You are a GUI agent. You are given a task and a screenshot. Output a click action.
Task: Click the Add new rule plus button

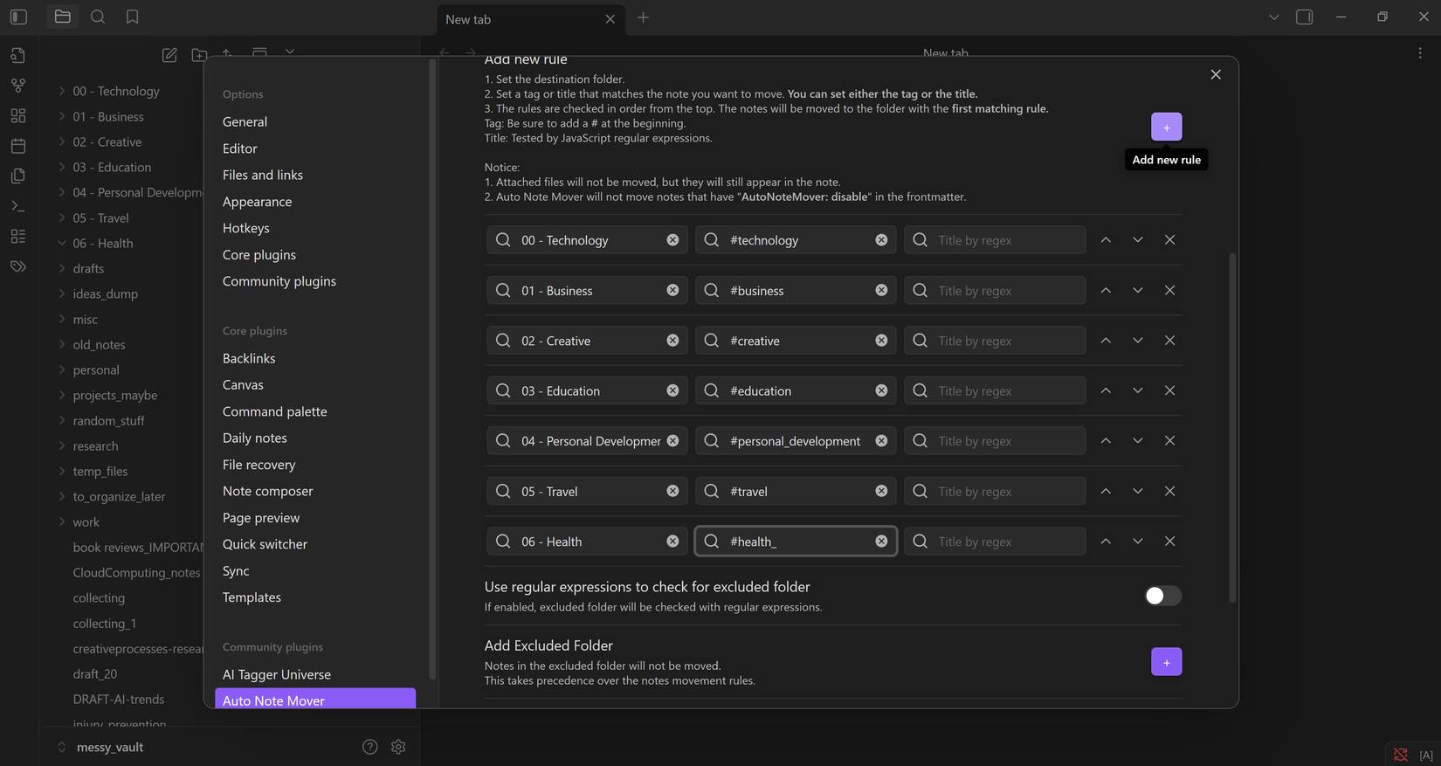click(1166, 127)
